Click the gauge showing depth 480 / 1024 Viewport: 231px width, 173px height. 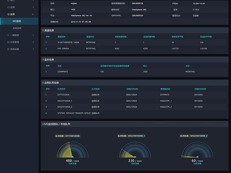(x=72, y=149)
